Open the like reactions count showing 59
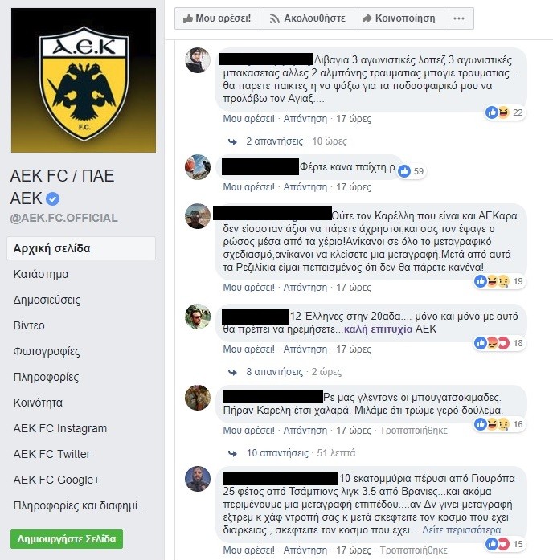The height and width of the screenshot is (560, 553). coord(412,171)
